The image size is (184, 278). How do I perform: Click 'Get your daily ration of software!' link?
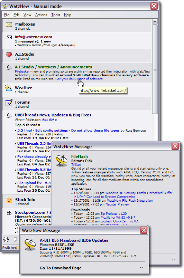79,79
